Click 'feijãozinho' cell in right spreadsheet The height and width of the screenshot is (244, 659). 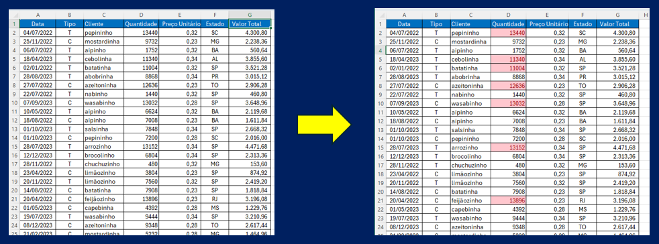pyautogui.click(x=470, y=200)
